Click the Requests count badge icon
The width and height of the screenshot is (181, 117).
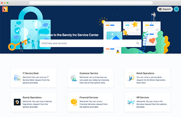tap(160, 9)
